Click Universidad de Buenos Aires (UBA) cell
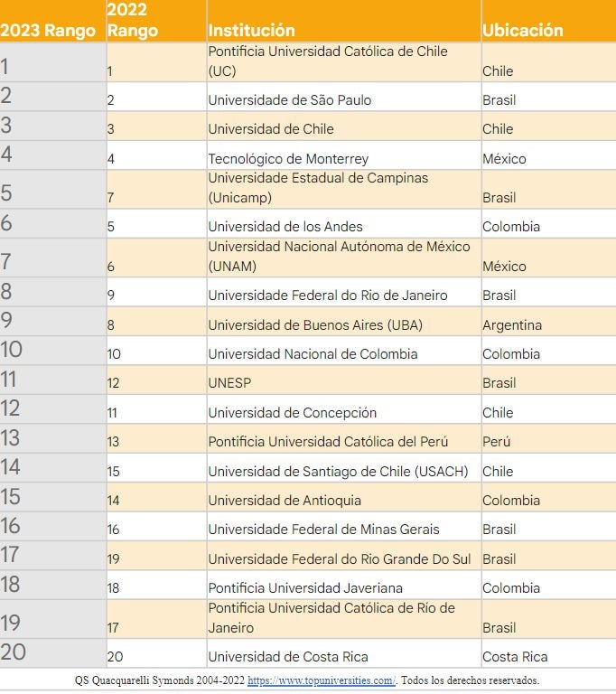 pos(315,325)
